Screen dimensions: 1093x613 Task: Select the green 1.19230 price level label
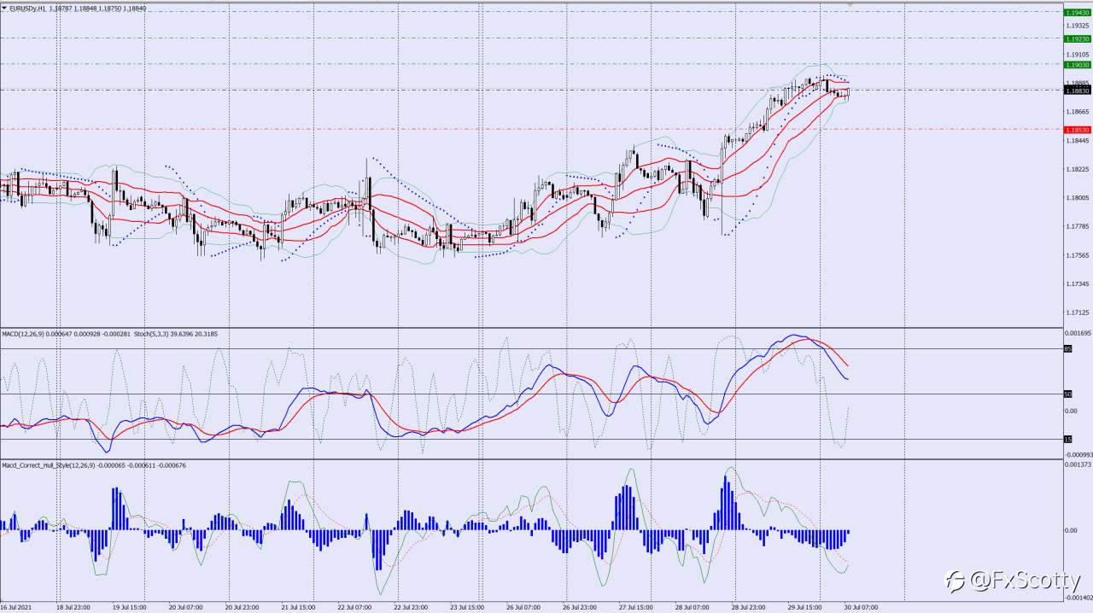coord(1077,38)
